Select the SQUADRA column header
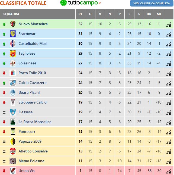Image resolution: width=174 pixels, height=175 pixels. (38, 14)
